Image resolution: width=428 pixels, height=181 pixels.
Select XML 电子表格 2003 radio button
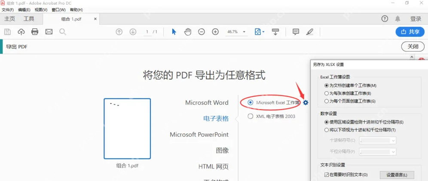250,116
